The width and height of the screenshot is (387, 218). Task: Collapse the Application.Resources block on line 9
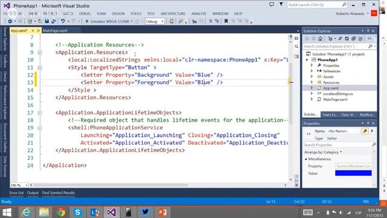click(x=40, y=53)
